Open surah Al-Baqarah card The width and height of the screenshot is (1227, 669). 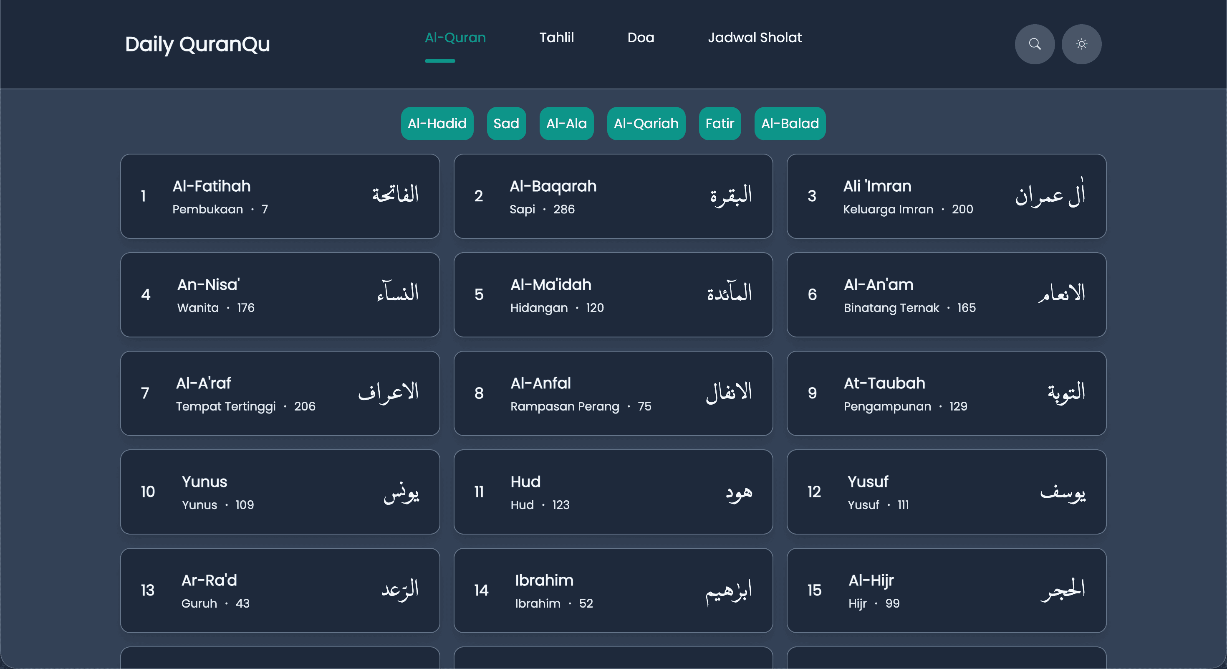pos(613,196)
